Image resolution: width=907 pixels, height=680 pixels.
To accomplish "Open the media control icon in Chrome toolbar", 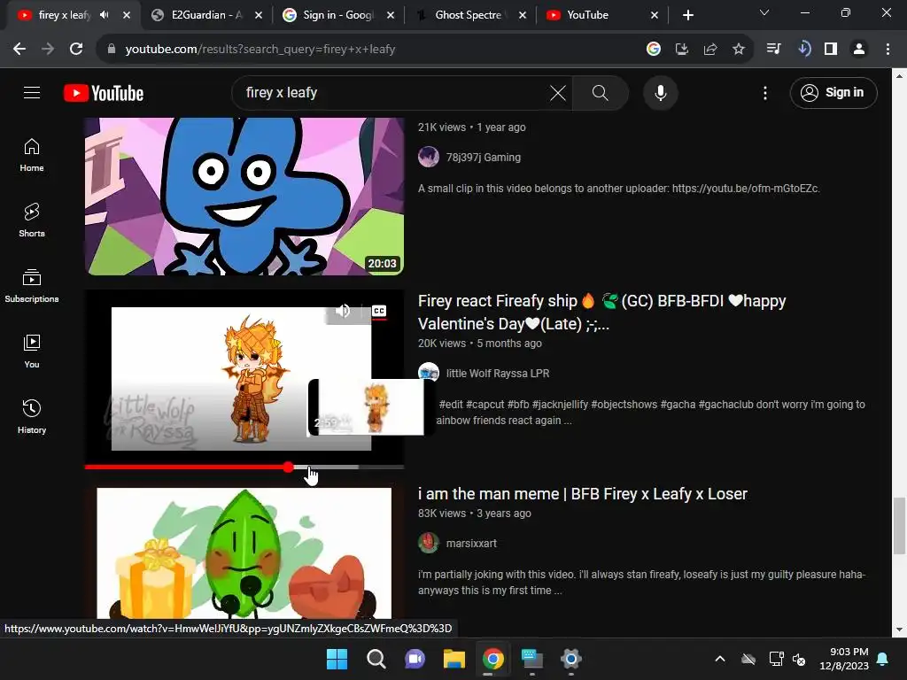I will 773,50.
